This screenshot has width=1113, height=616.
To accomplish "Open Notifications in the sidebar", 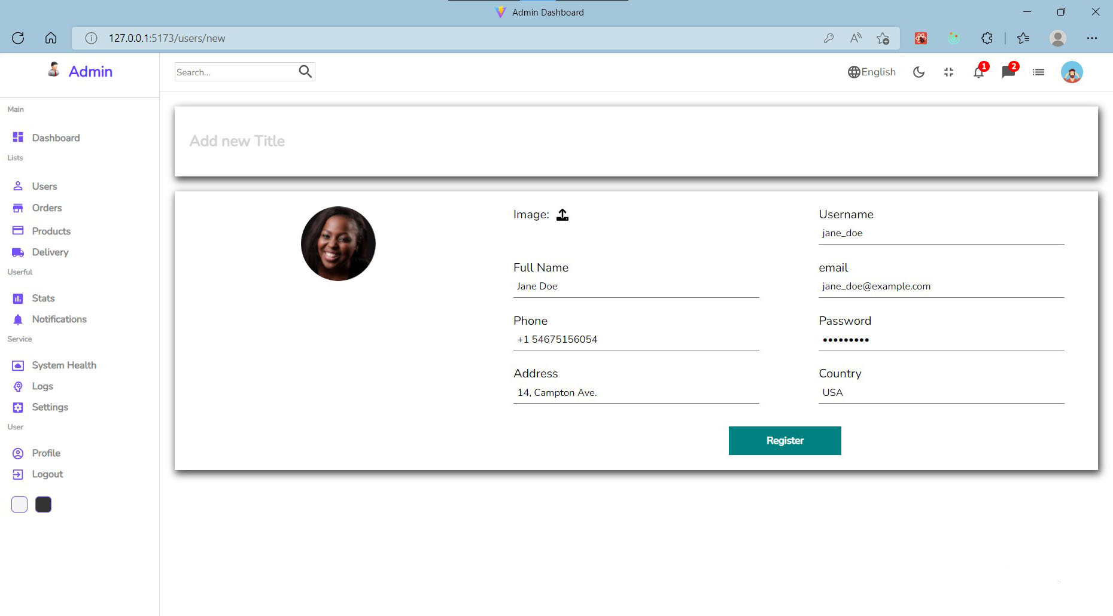I will (50, 319).
